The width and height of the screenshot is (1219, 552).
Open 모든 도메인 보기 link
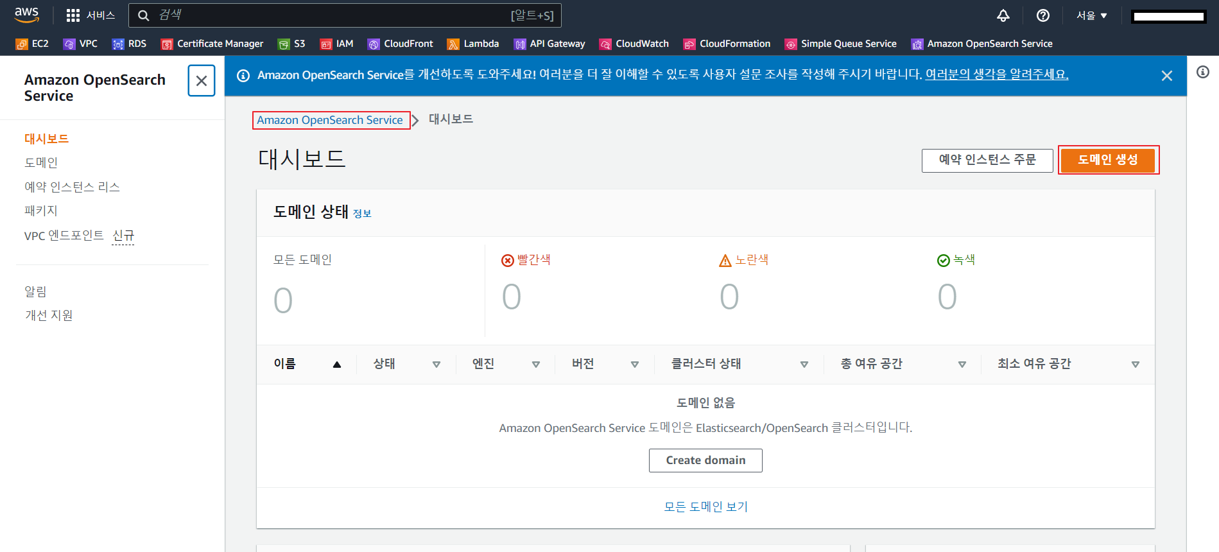[706, 506]
